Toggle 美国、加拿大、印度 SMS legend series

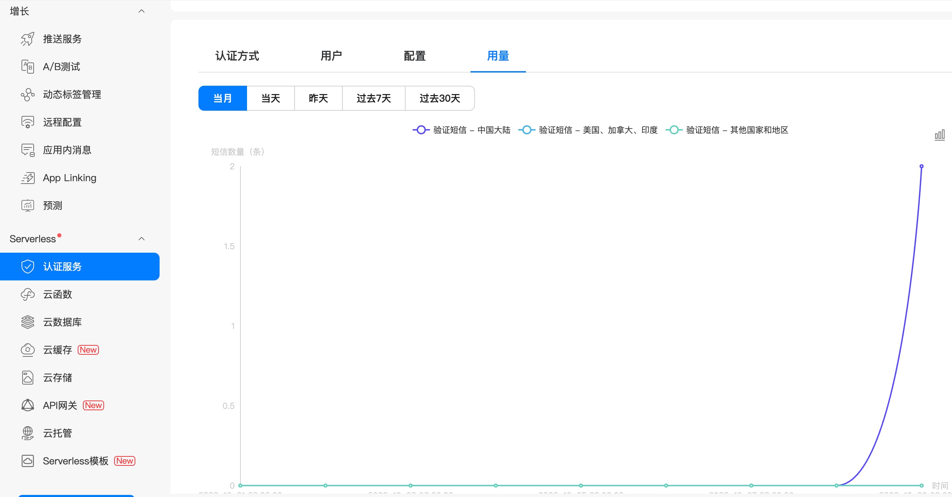(588, 130)
